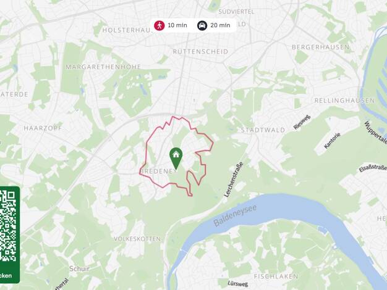
Task: Click the Margarethenhöhe district label
Action: 103,67
